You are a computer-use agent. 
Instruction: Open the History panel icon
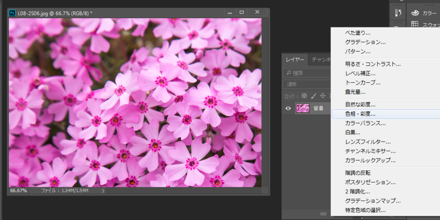397,13
